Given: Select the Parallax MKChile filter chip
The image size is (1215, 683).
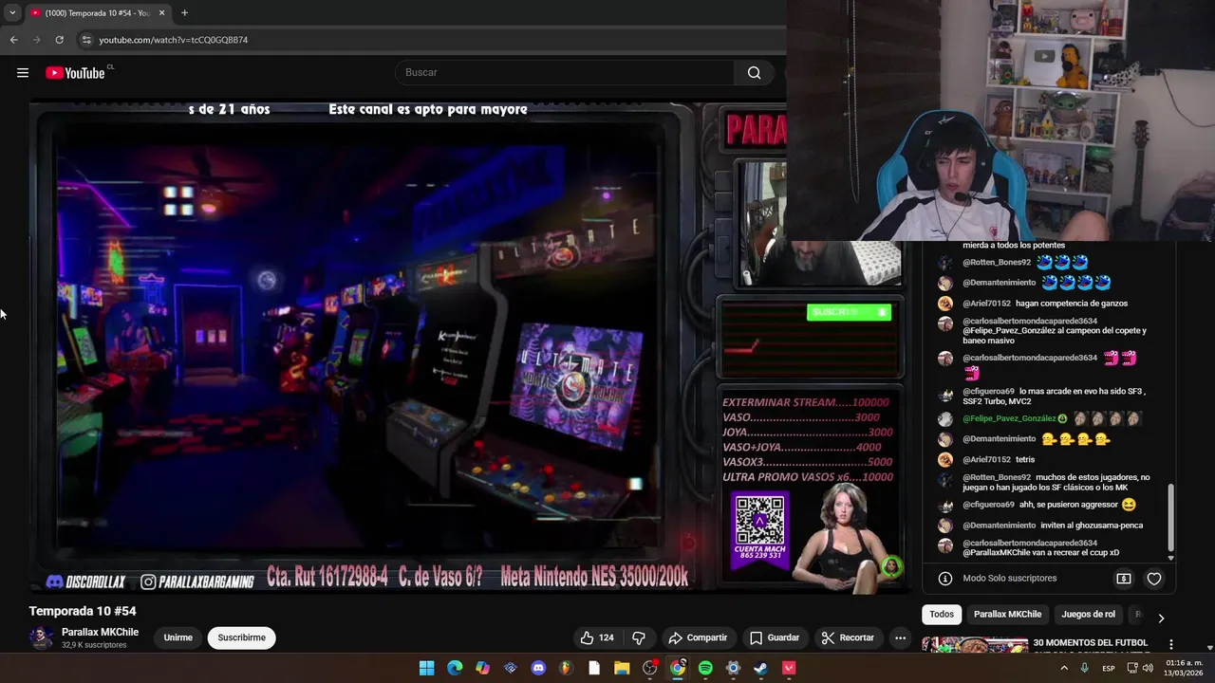Looking at the screenshot, I should coord(1007,614).
